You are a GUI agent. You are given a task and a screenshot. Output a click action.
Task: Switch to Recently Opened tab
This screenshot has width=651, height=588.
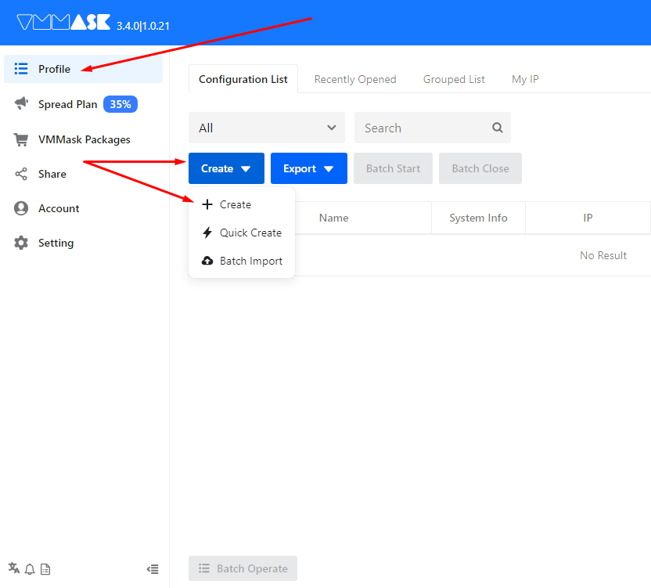[x=355, y=79]
